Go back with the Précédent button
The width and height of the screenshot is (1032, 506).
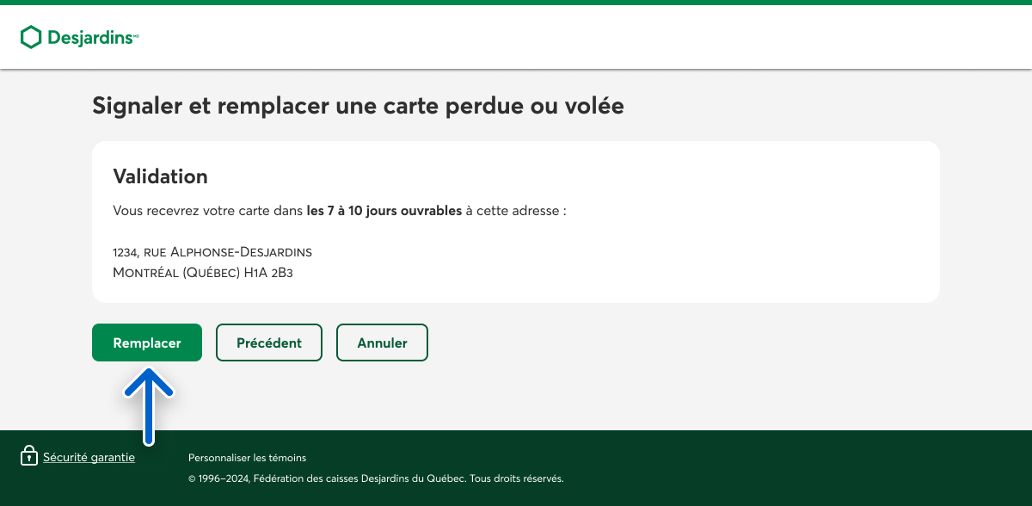(x=268, y=342)
